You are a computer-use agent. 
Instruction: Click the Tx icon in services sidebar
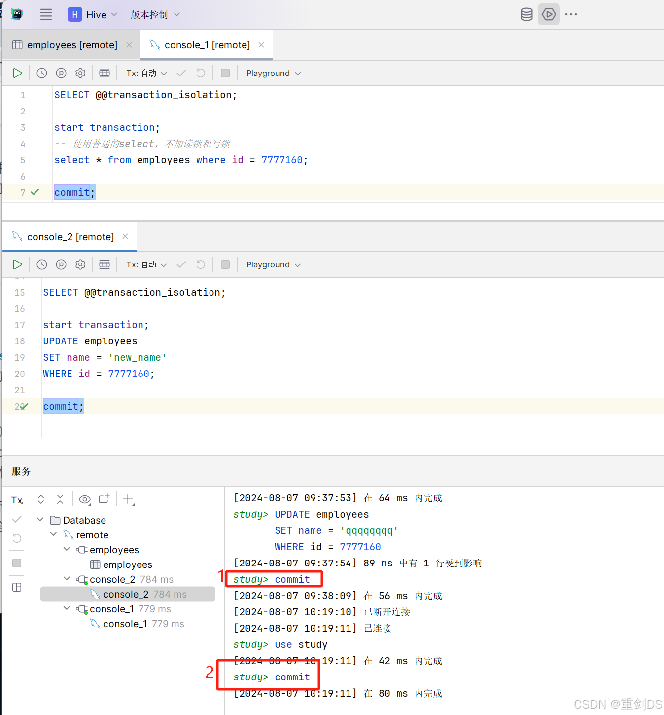17,500
